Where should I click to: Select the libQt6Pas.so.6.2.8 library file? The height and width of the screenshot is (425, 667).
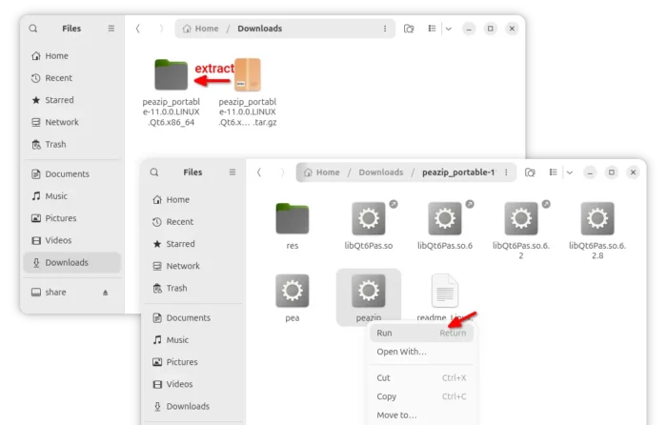tap(596, 219)
